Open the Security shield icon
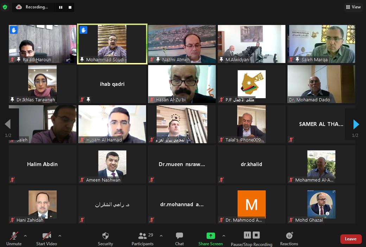The width and height of the screenshot is (366, 247). (106, 236)
